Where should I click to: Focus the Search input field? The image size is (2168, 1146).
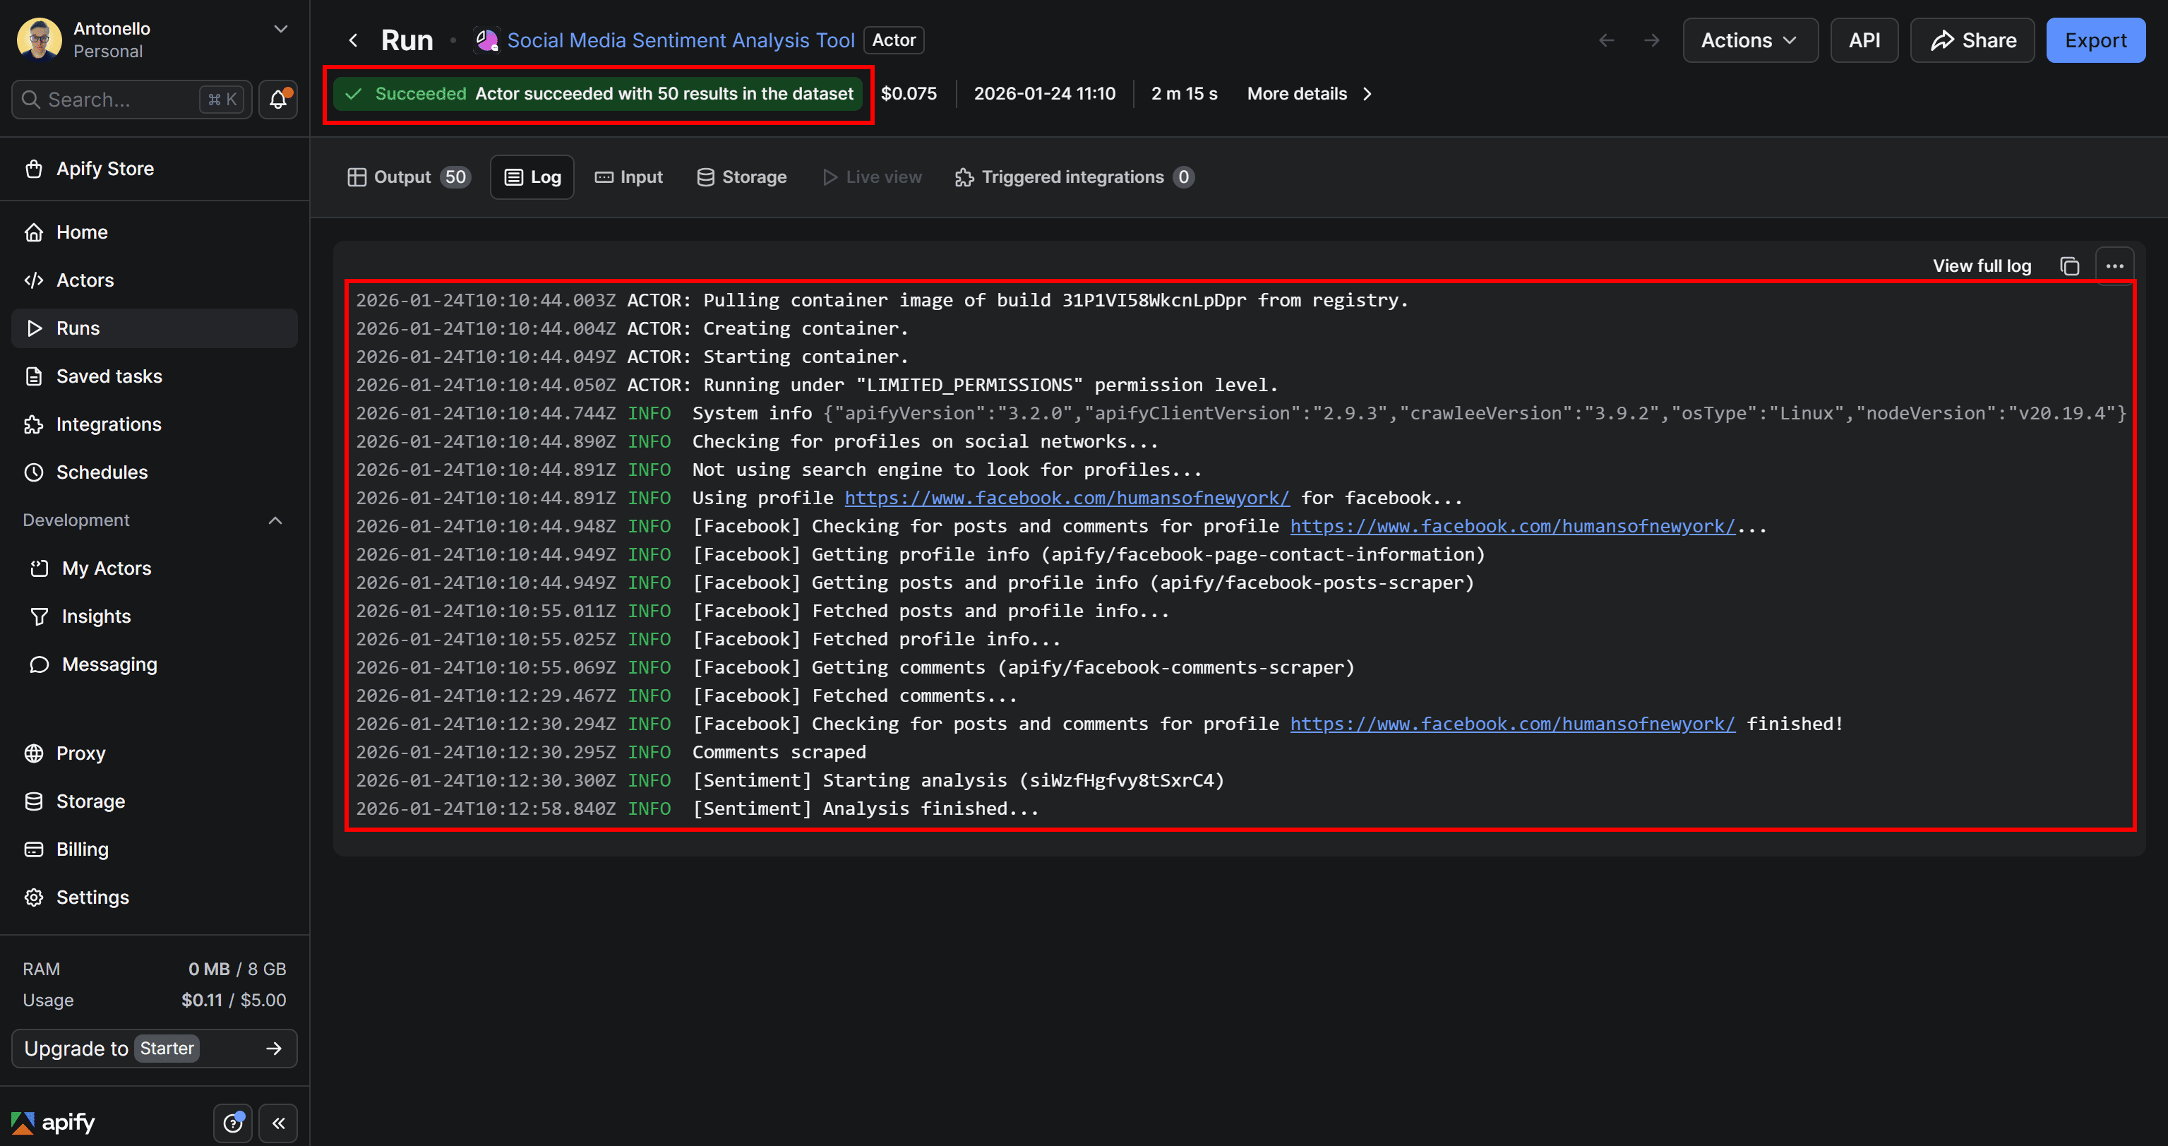tap(118, 100)
